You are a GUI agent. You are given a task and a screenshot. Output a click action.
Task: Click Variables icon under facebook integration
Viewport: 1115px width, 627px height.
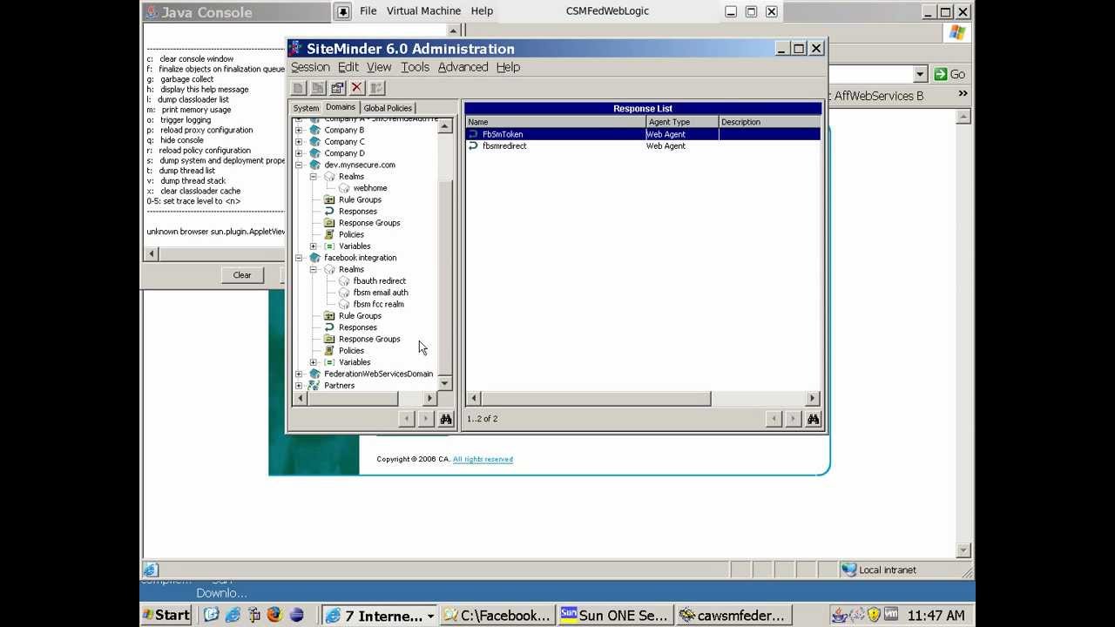click(x=329, y=362)
